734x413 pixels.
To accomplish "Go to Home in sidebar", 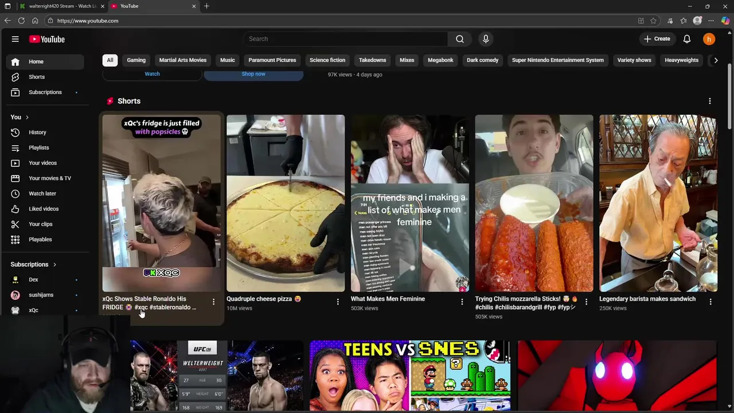I will 44,61.
